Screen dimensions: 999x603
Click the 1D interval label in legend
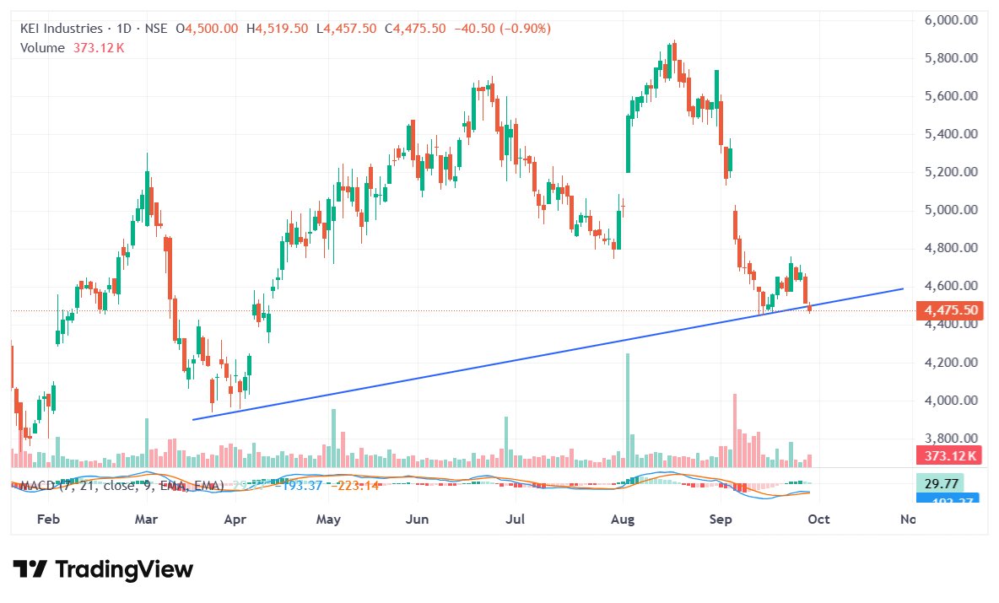pos(123,29)
